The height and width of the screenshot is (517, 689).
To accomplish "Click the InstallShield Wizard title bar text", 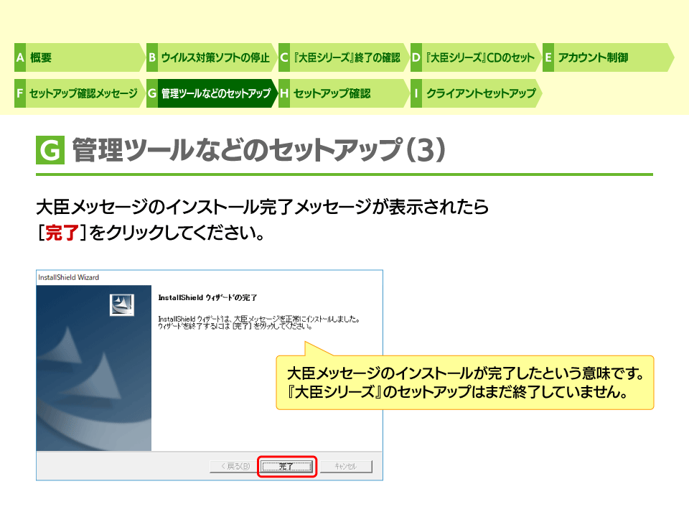I will point(69,277).
